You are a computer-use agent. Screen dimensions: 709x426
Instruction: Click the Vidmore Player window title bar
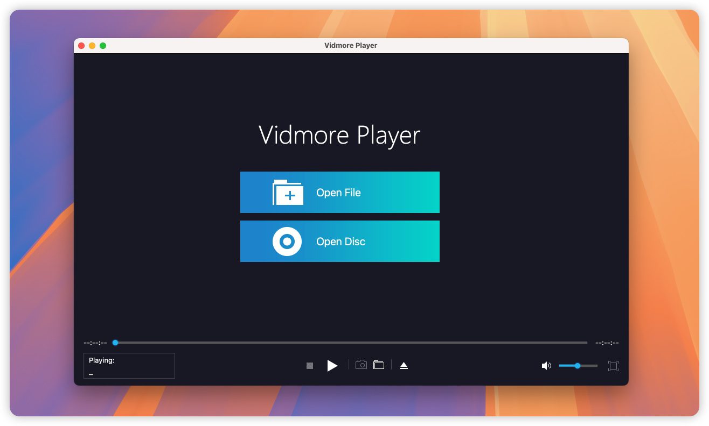[x=351, y=46]
